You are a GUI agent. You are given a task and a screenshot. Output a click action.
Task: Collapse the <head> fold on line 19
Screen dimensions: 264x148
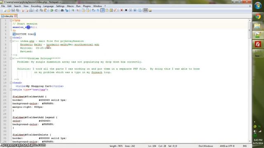[x=11, y=83]
